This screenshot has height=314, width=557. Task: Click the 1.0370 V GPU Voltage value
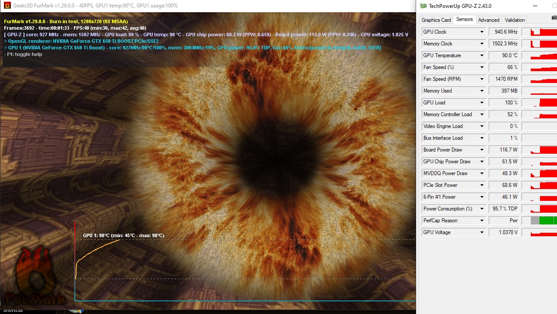[x=504, y=232]
